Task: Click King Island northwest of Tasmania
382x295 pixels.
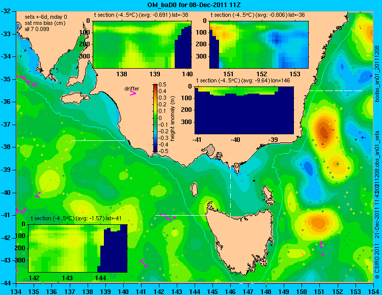Action: 194,189
